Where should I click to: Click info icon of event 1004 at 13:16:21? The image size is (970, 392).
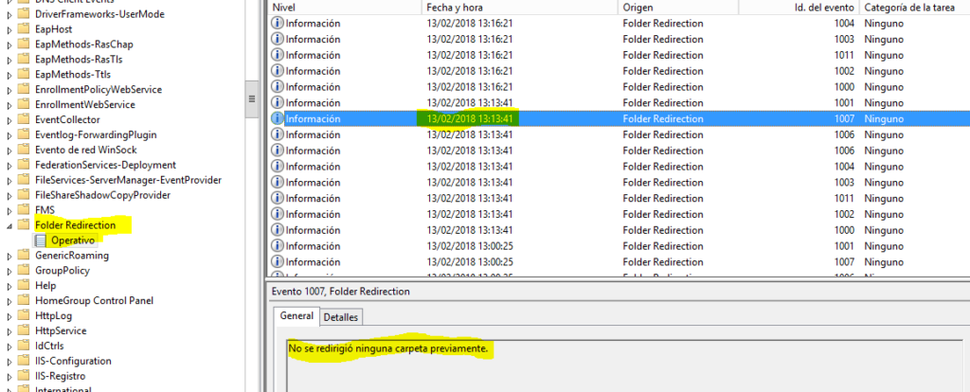click(x=278, y=24)
